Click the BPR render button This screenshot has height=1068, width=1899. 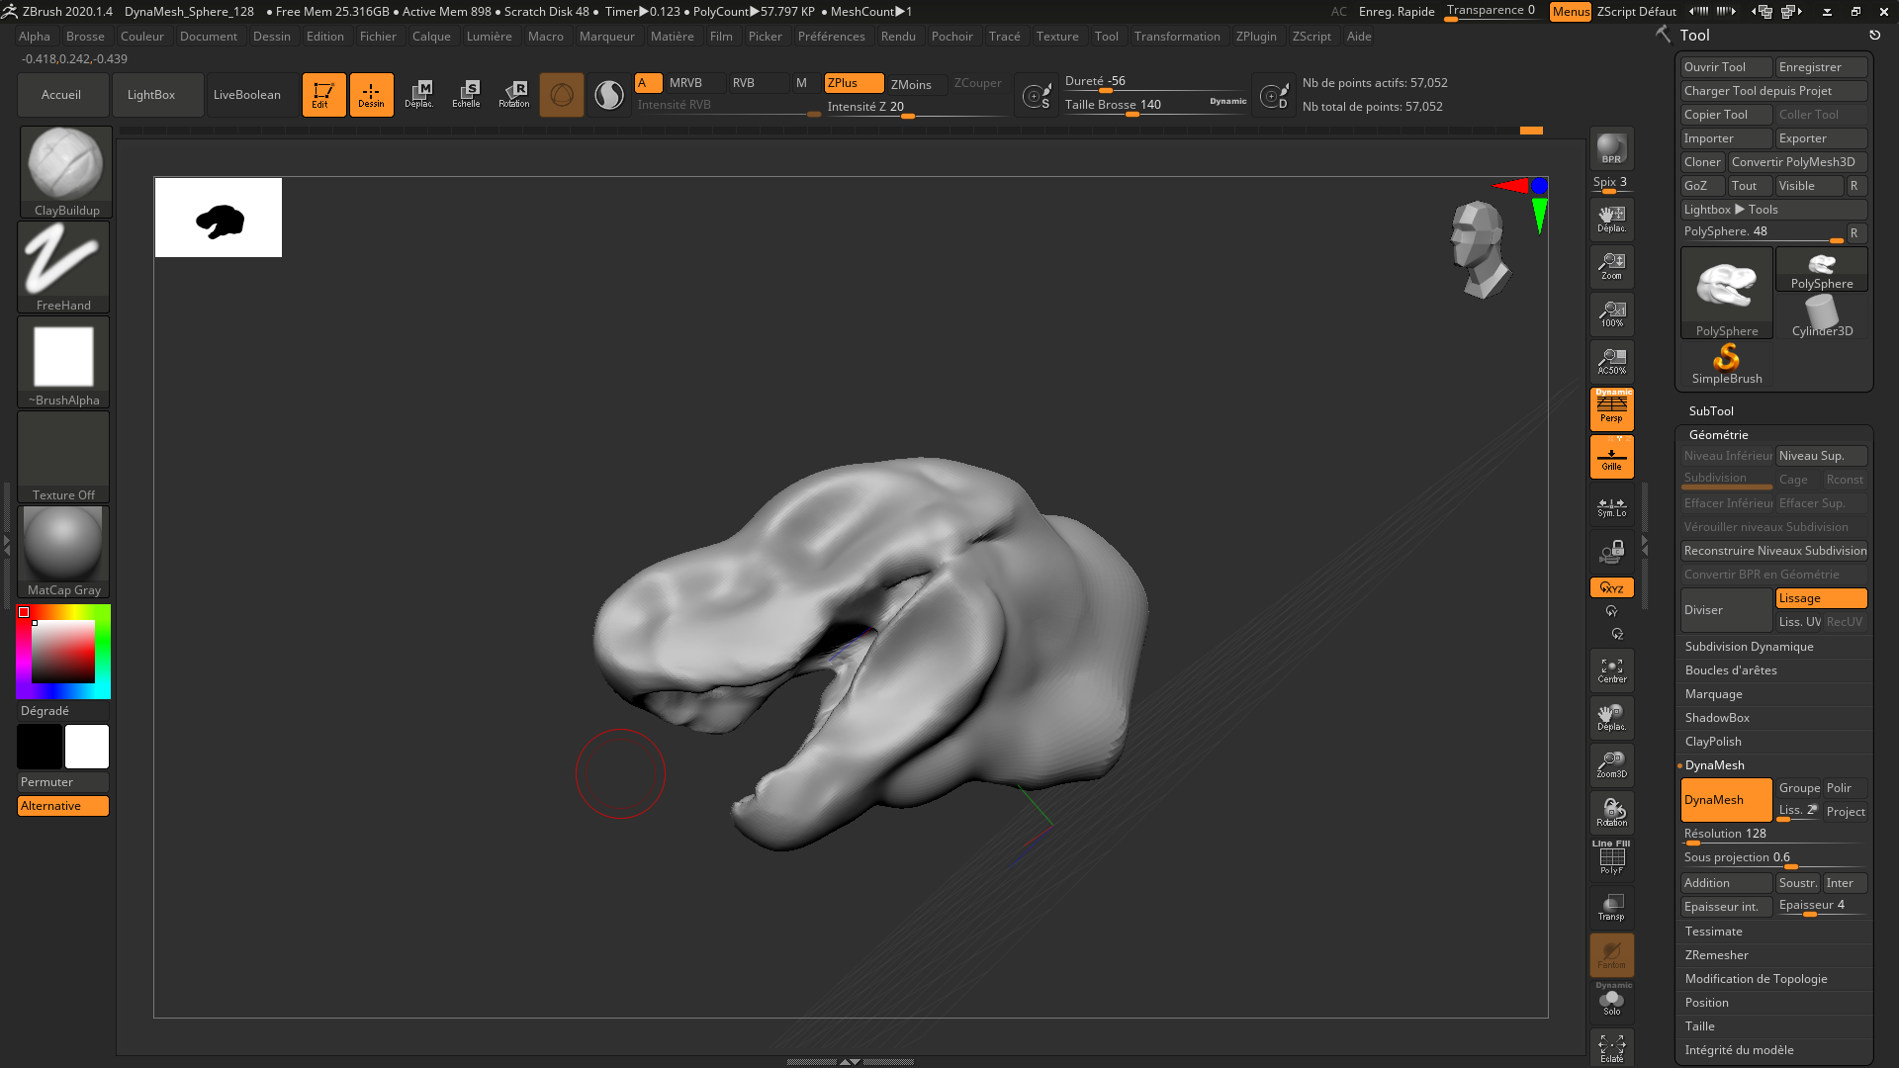point(1611,148)
